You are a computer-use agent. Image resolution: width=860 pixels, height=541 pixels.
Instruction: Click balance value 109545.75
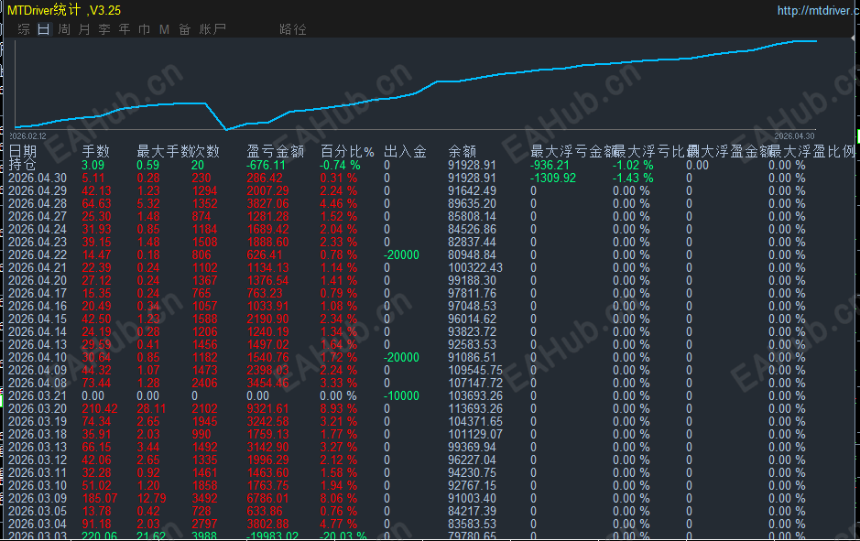click(475, 370)
